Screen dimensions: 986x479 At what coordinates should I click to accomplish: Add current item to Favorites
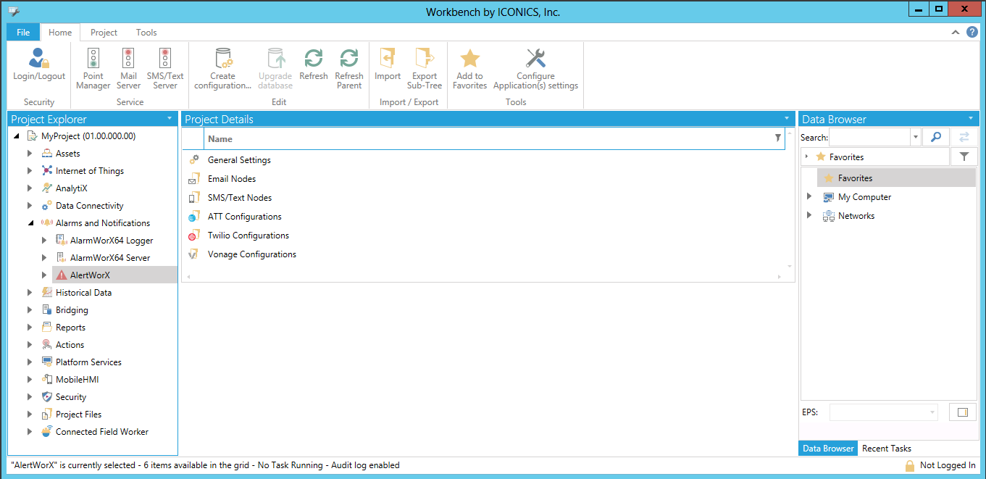(469, 59)
